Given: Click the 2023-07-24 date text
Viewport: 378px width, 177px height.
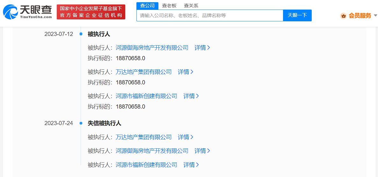Looking at the screenshot, I should coord(59,123).
